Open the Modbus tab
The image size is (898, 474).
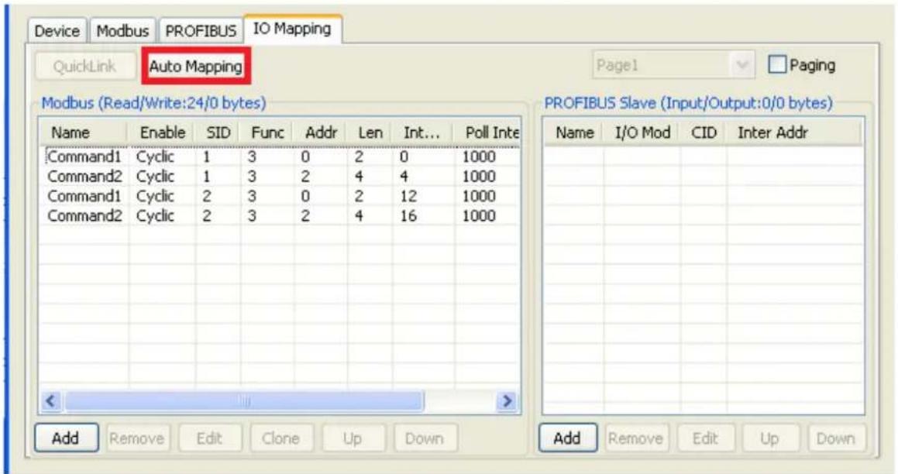[x=122, y=31]
